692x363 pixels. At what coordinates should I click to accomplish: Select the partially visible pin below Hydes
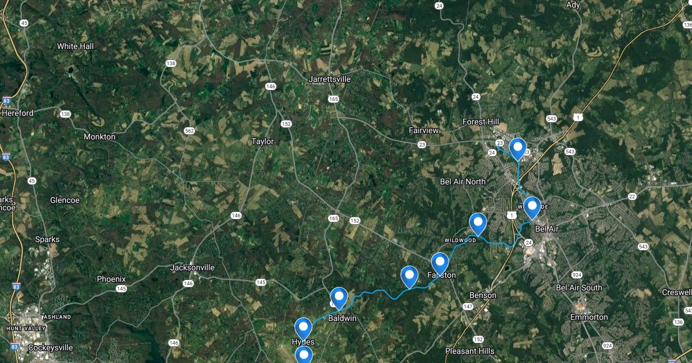pyautogui.click(x=303, y=354)
